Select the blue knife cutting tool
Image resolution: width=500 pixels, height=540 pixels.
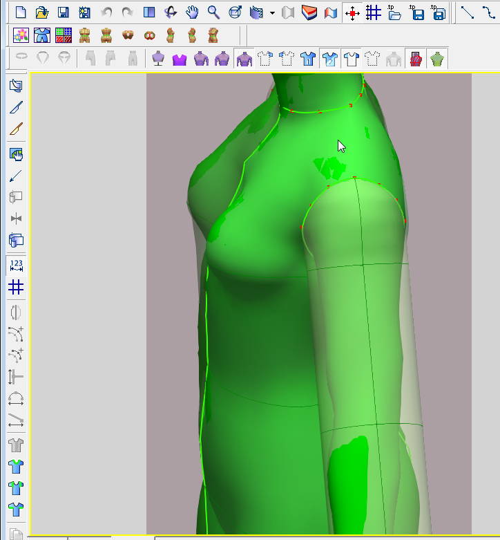[16, 107]
